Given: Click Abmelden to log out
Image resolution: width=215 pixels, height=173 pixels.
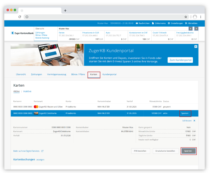Looking at the screenshot, I should (191, 23).
